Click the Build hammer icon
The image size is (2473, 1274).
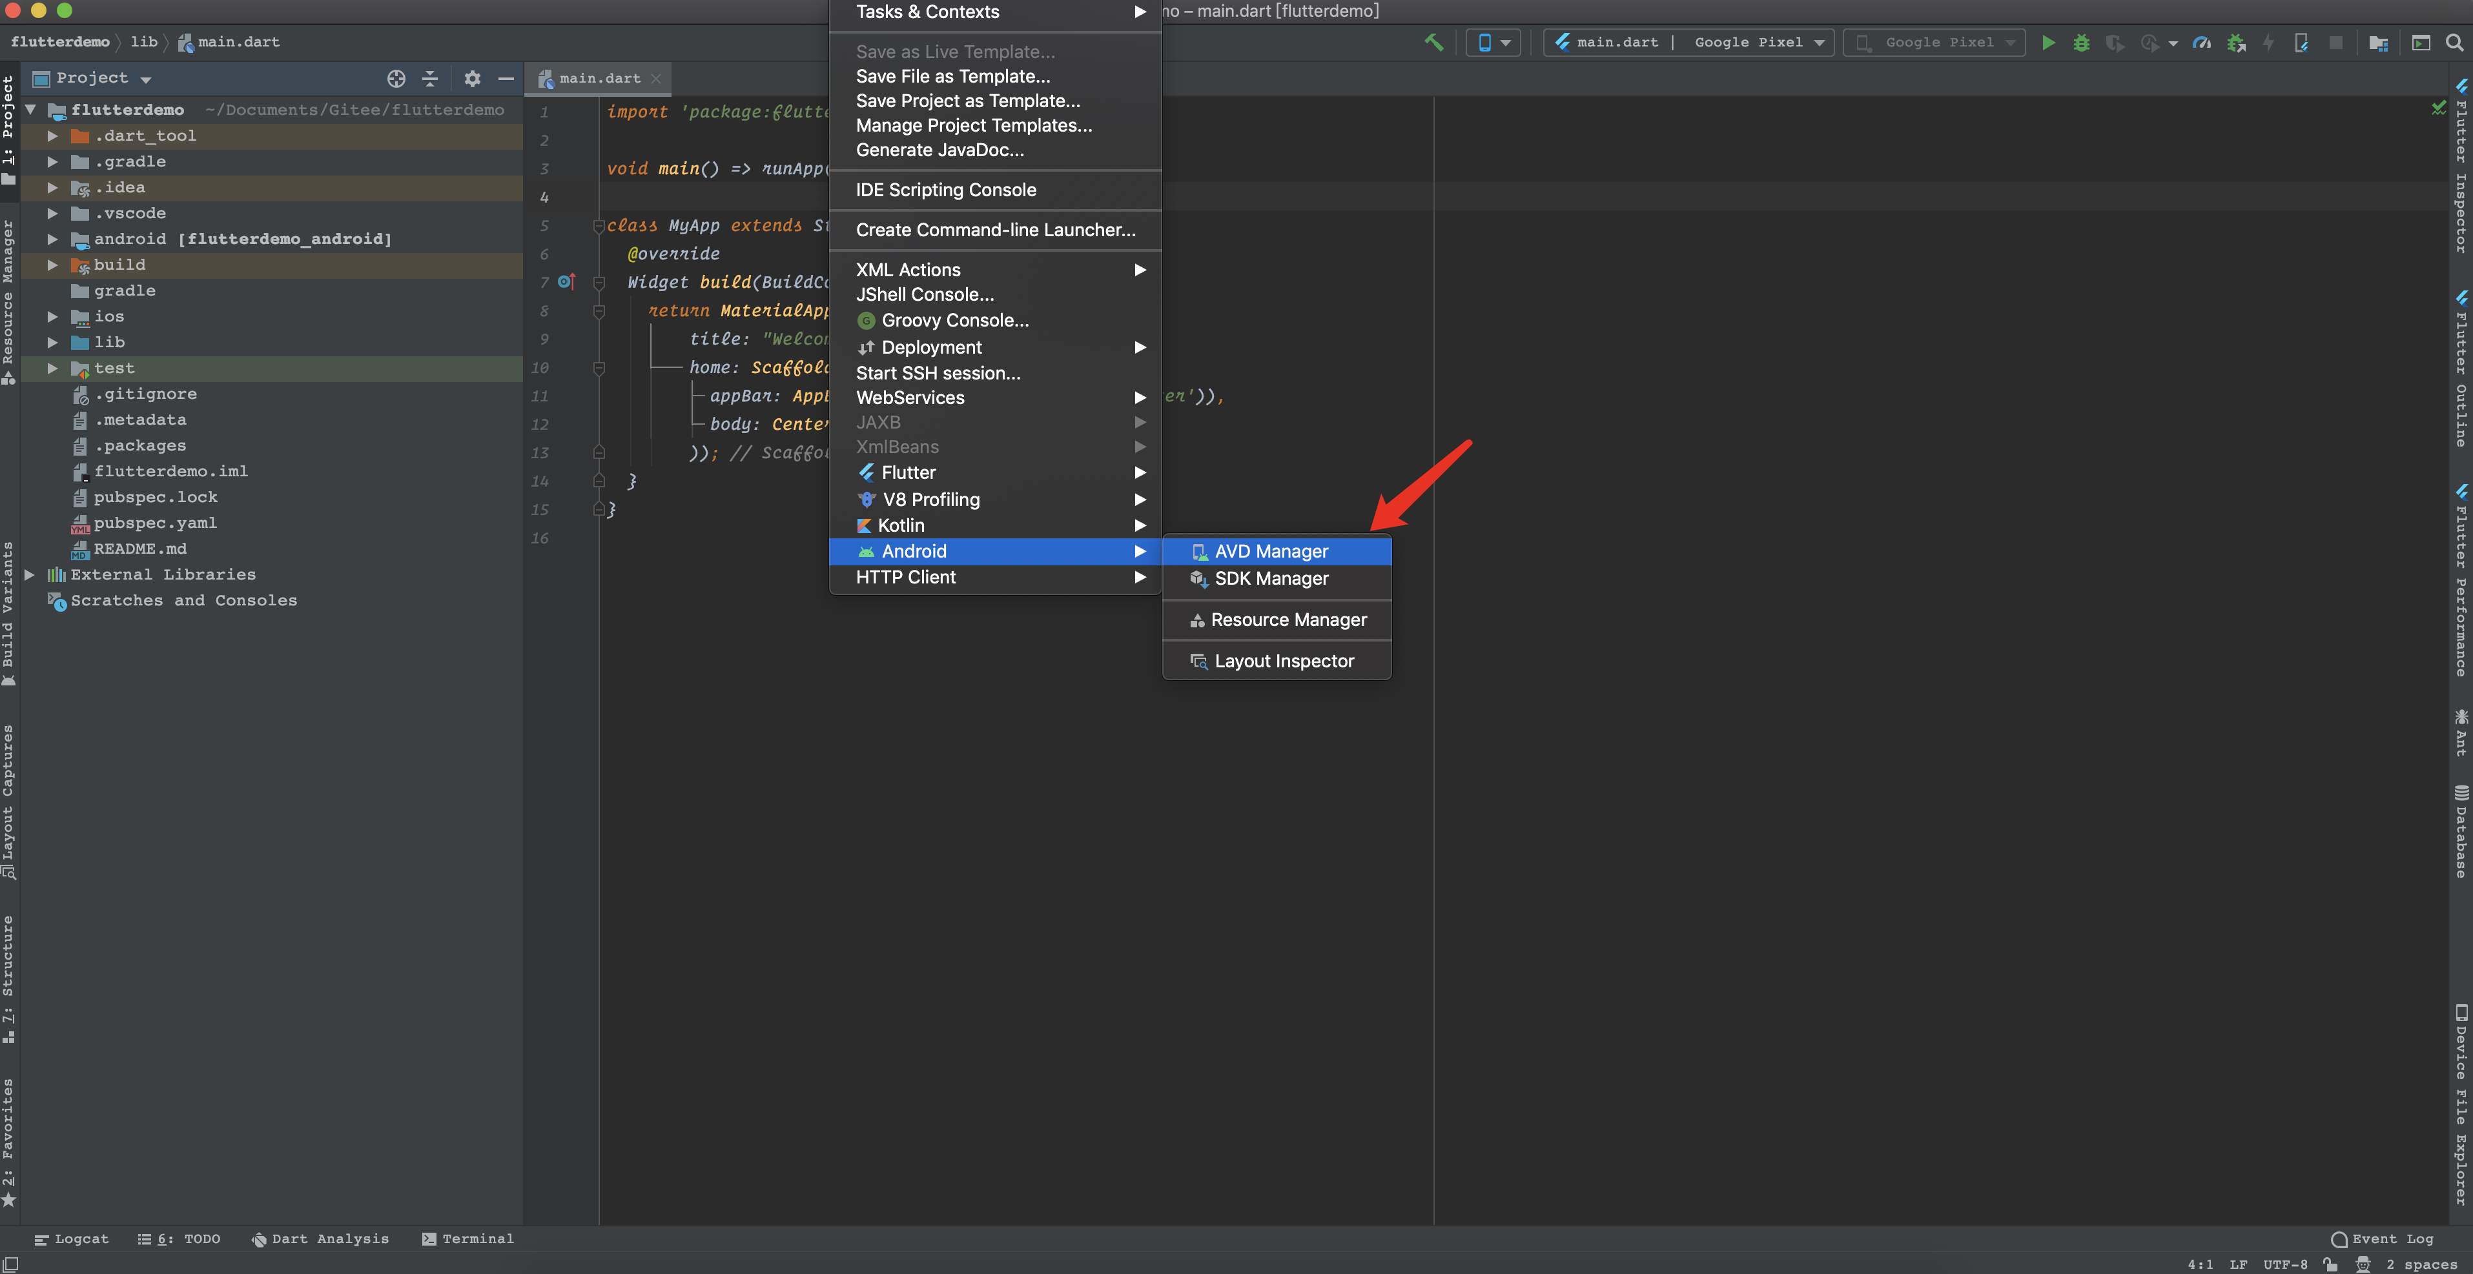(x=1433, y=42)
